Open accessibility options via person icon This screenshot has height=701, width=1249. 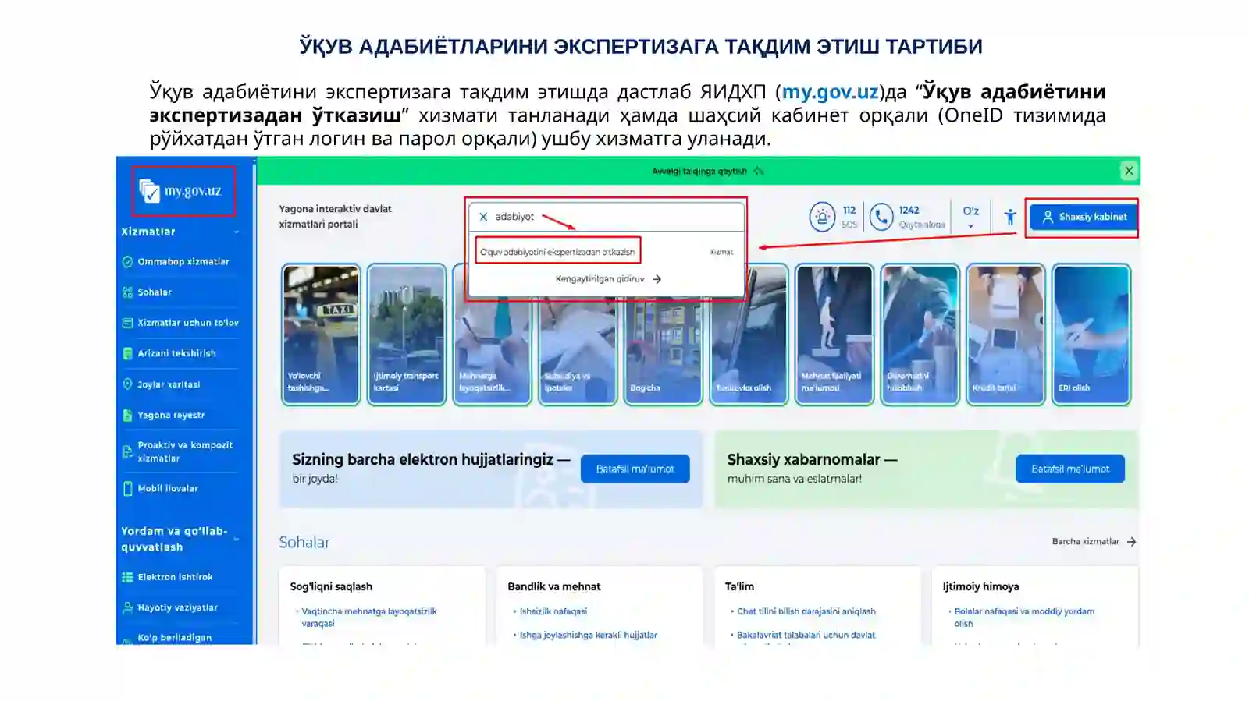[1010, 217]
